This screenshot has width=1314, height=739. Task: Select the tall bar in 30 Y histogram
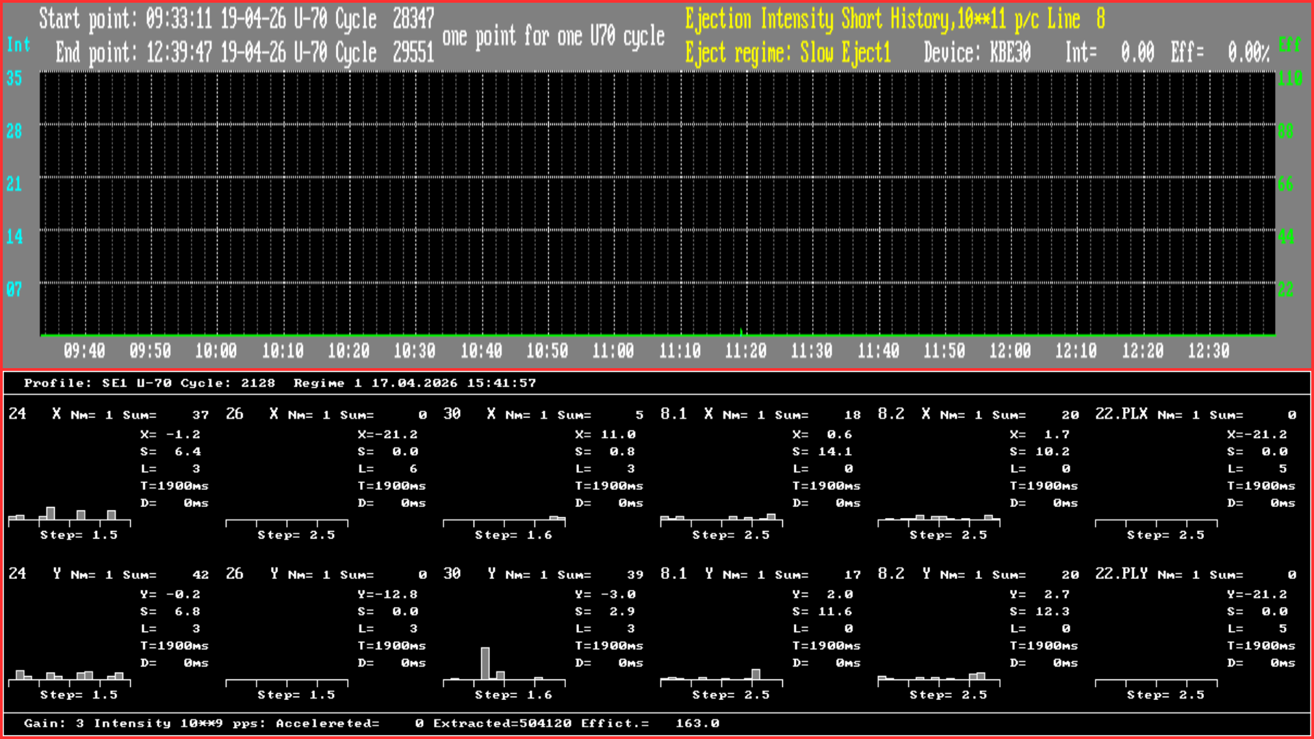[x=485, y=663]
